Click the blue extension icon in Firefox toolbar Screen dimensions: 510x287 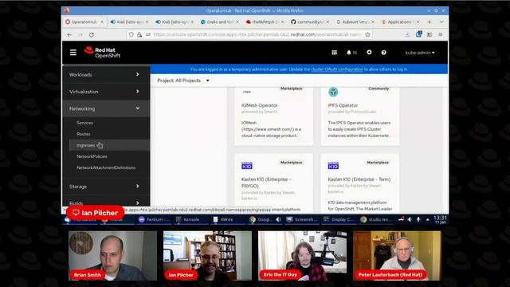point(419,33)
